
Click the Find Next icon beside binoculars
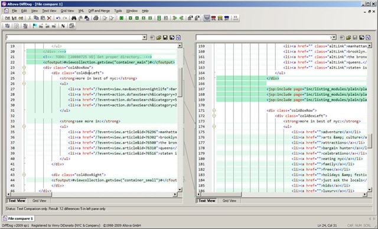coord(80,18)
